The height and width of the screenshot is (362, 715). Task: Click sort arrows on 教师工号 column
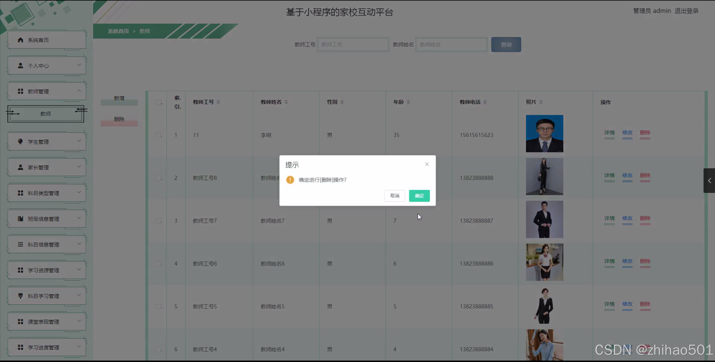pyautogui.click(x=218, y=102)
